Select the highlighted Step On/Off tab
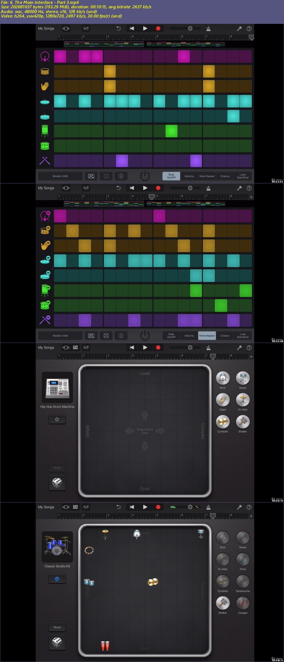 point(171,176)
